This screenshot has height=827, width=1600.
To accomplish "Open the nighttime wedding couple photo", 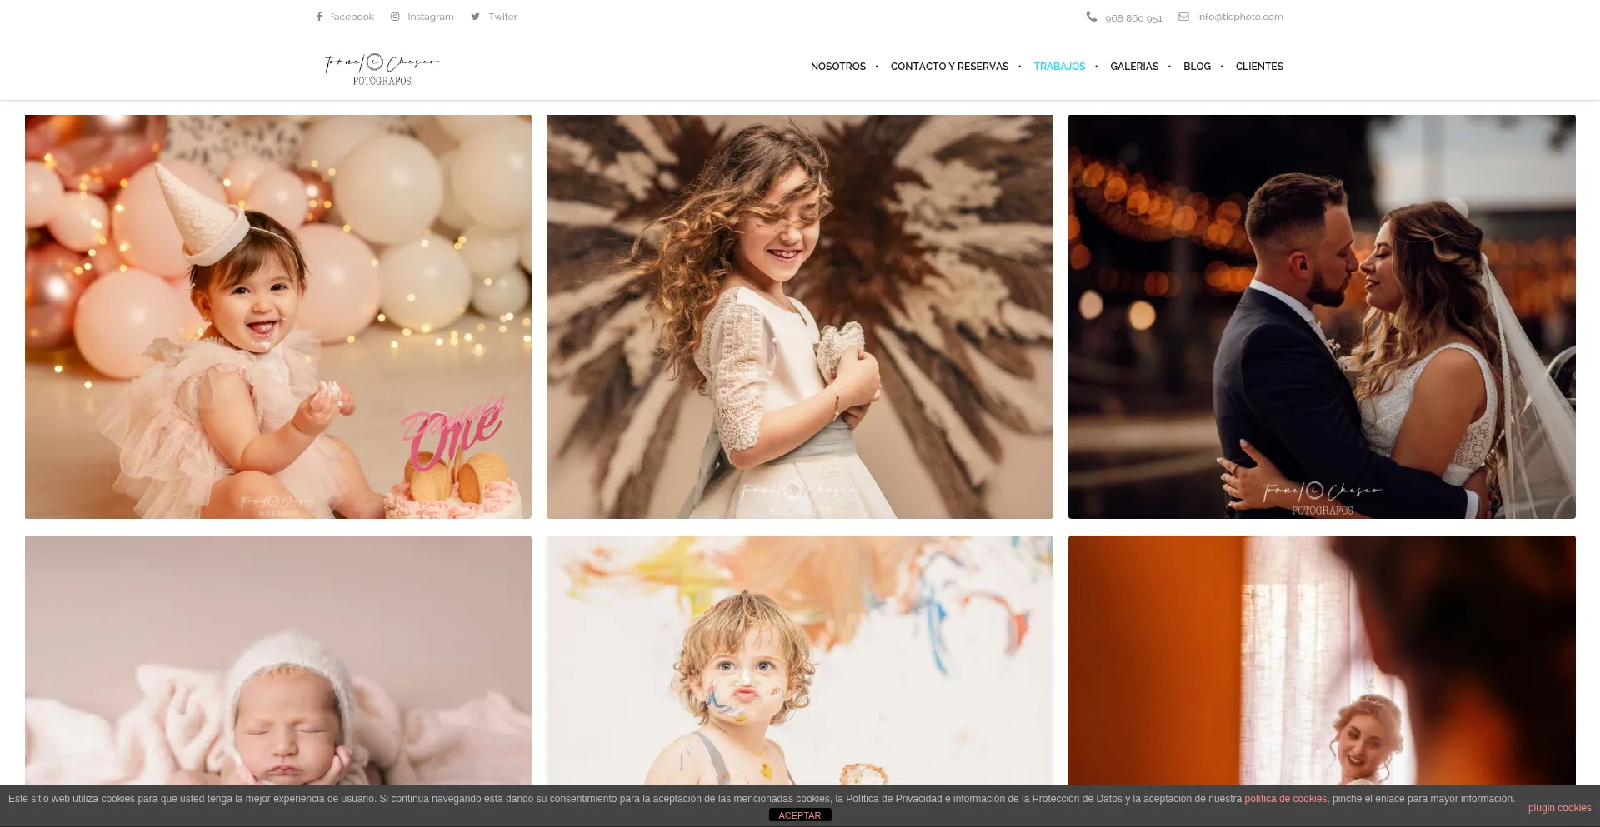I will (1319, 316).
